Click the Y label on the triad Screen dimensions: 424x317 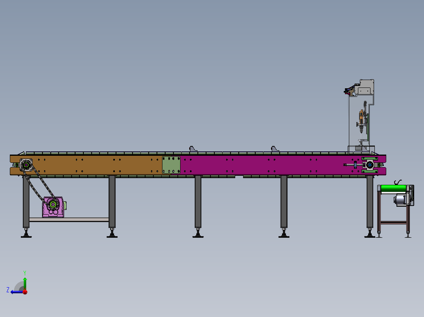[x=25, y=273]
